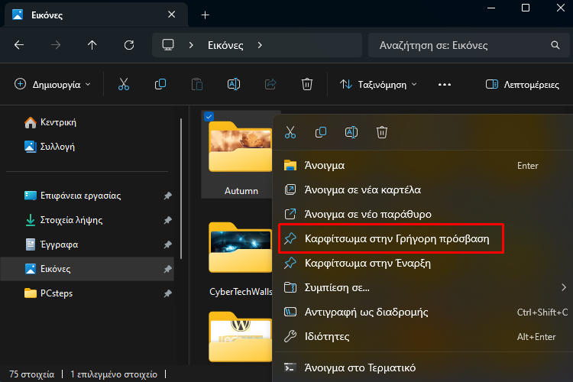The width and height of the screenshot is (573, 382).
Task: Expand the Ταξινόμηση sort dropdown
Action: 378,85
